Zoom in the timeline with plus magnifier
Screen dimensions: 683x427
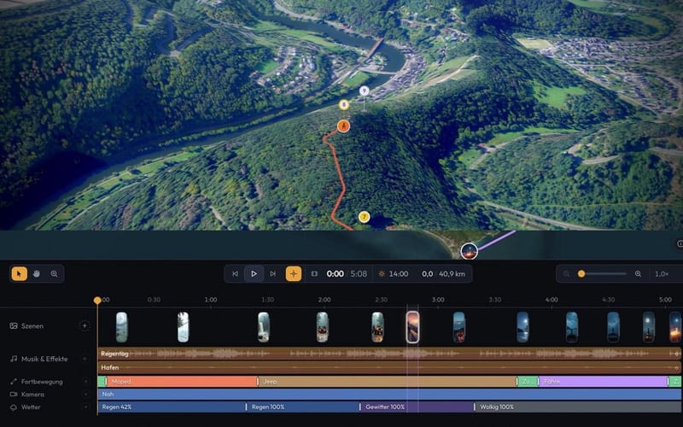pos(638,273)
